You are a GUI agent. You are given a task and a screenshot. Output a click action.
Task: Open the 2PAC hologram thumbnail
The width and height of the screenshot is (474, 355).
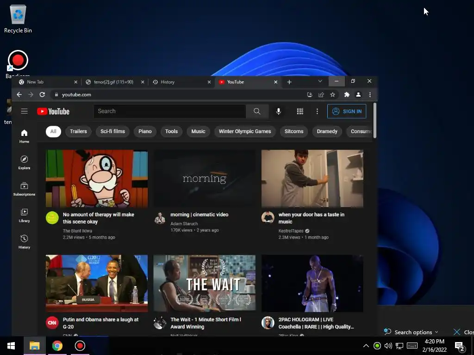pyautogui.click(x=312, y=283)
